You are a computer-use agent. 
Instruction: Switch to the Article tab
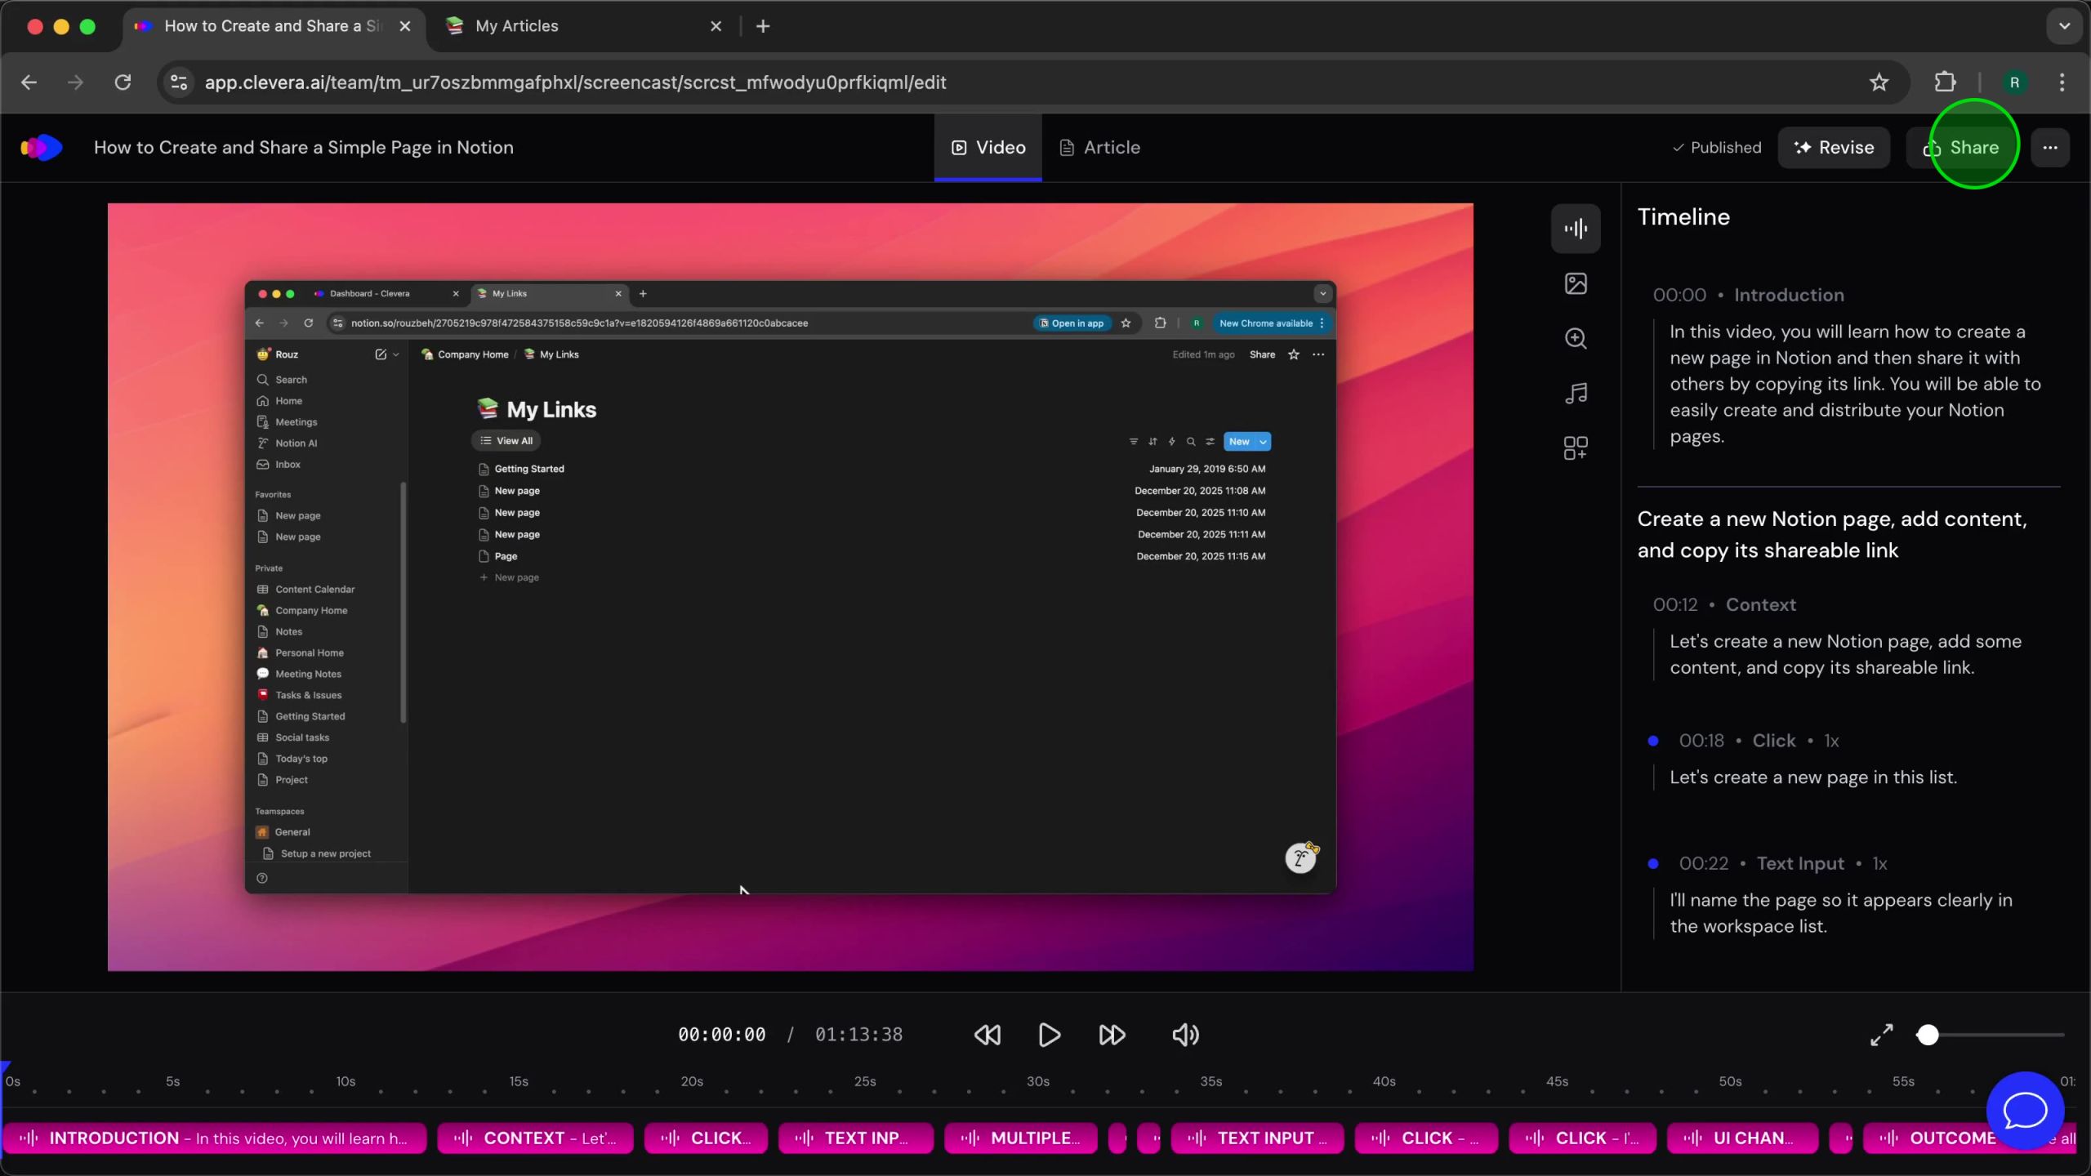coord(1099,148)
